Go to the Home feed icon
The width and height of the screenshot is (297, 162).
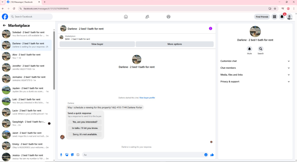tap(126, 17)
